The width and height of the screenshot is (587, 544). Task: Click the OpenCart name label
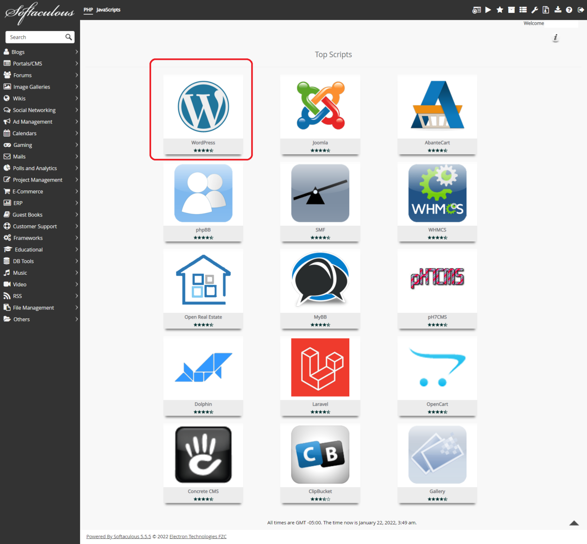(437, 404)
